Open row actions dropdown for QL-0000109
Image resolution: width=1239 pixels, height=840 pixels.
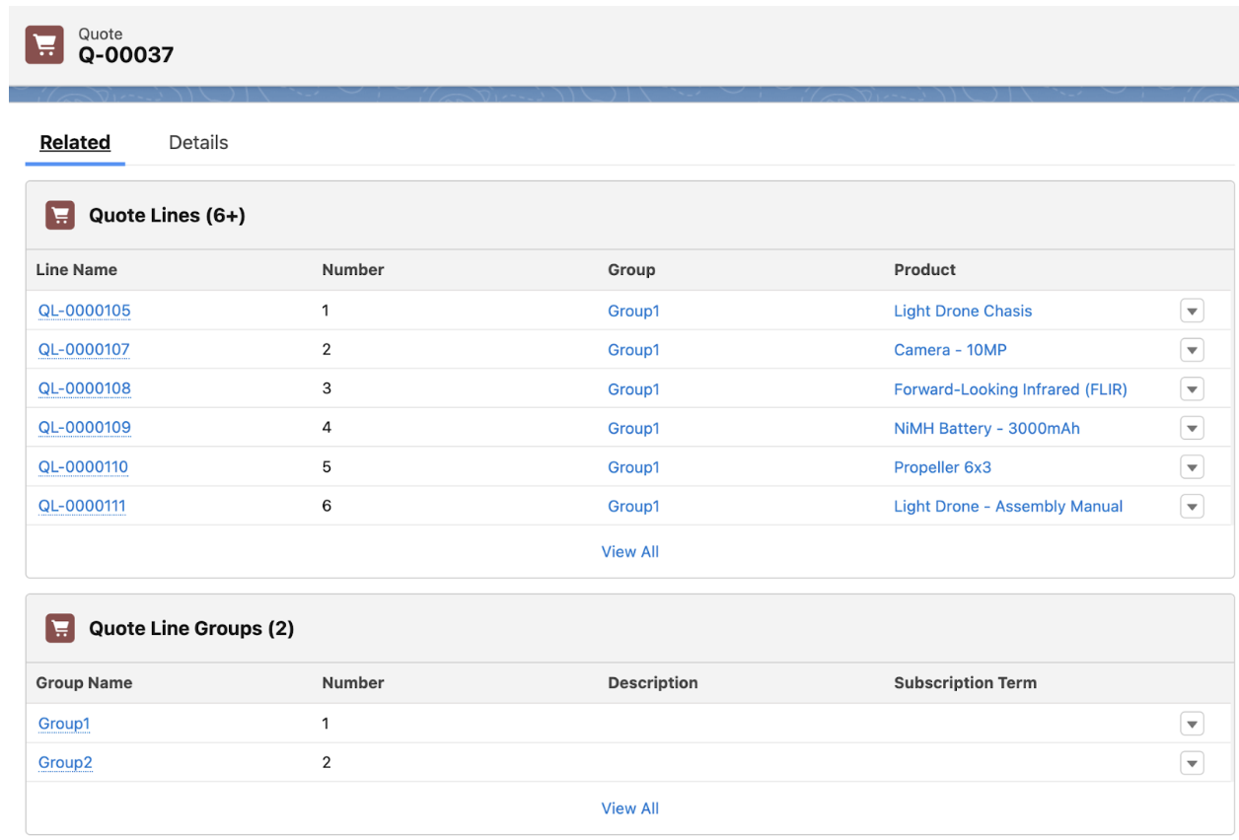tap(1192, 428)
